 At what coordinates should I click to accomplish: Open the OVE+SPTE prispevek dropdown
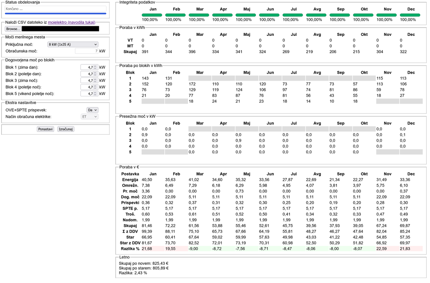click(92, 110)
